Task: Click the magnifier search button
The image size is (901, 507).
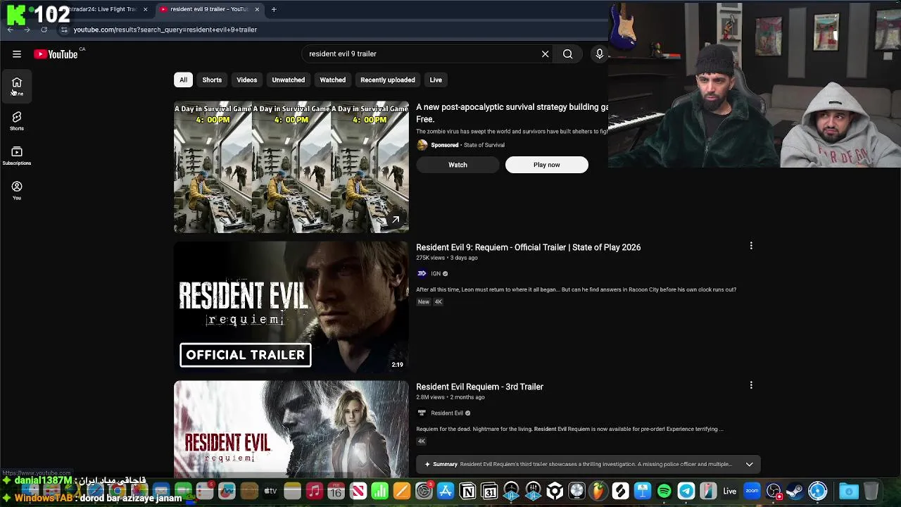Action: point(567,54)
